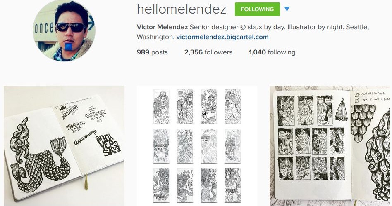Click the bold Victor Melendez name in the bio

click(x=162, y=27)
